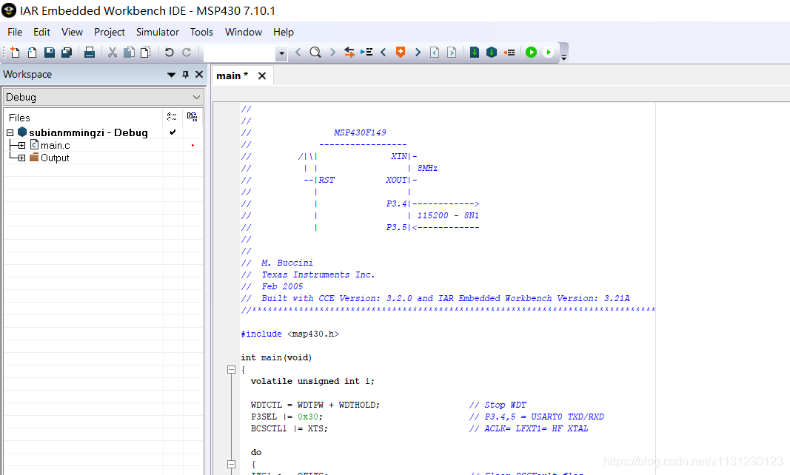Click the orange Toggle Bookmark icon

coord(401,53)
